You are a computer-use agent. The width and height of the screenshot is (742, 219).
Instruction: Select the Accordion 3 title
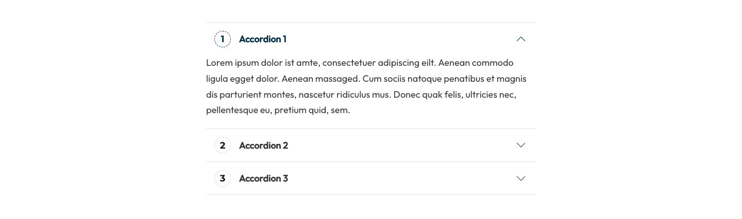(263, 178)
